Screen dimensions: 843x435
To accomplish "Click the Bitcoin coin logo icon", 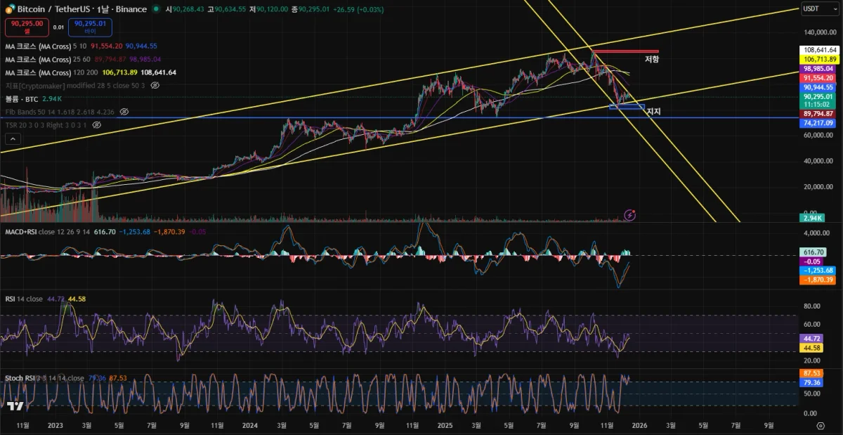I will [9, 9].
